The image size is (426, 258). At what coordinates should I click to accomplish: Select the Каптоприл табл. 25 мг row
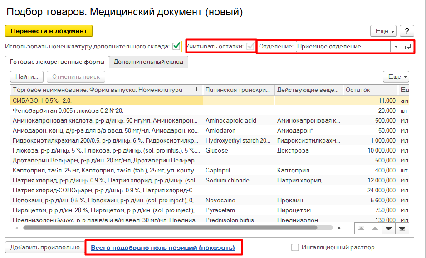coord(105,170)
